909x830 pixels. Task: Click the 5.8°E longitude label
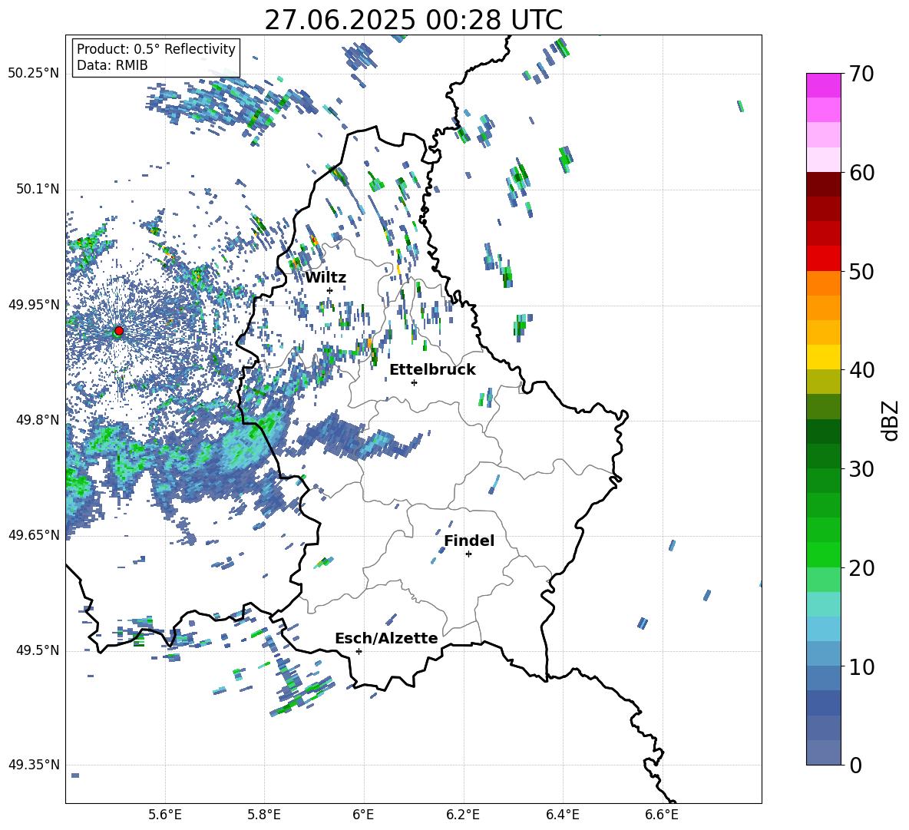tap(264, 815)
